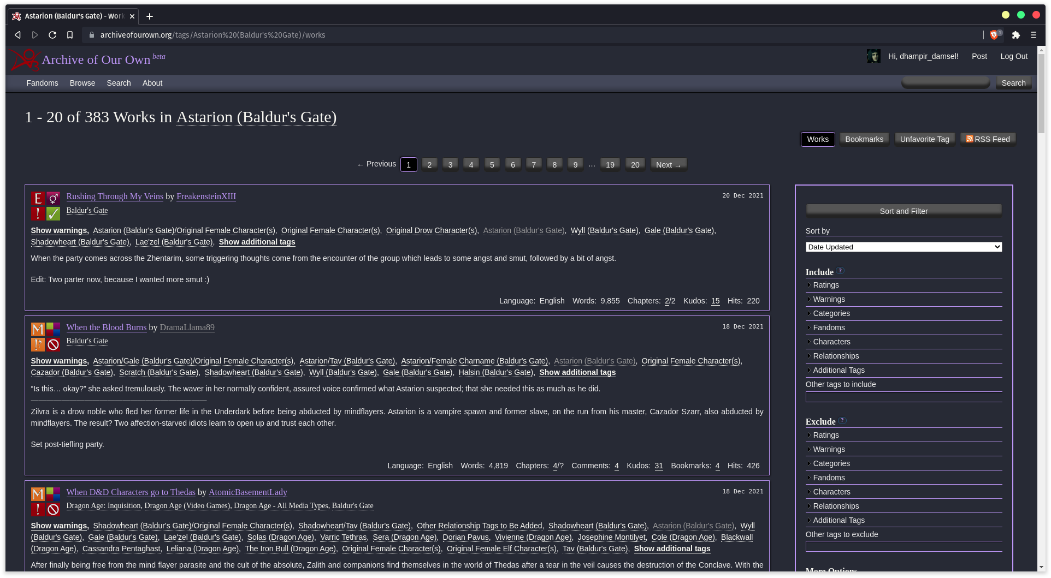Screen dimensions: 1051x578
Task: Focus the site search input field
Action: pyautogui.click(x=946, y=83)
